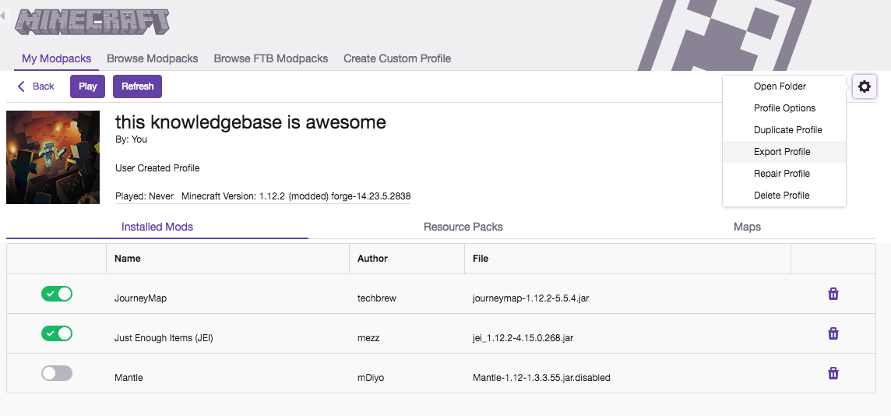The width and height of the screenshot is (891, 416).
Task: Delete the Mantle mod via trash icon
Action: click(833, 373)
